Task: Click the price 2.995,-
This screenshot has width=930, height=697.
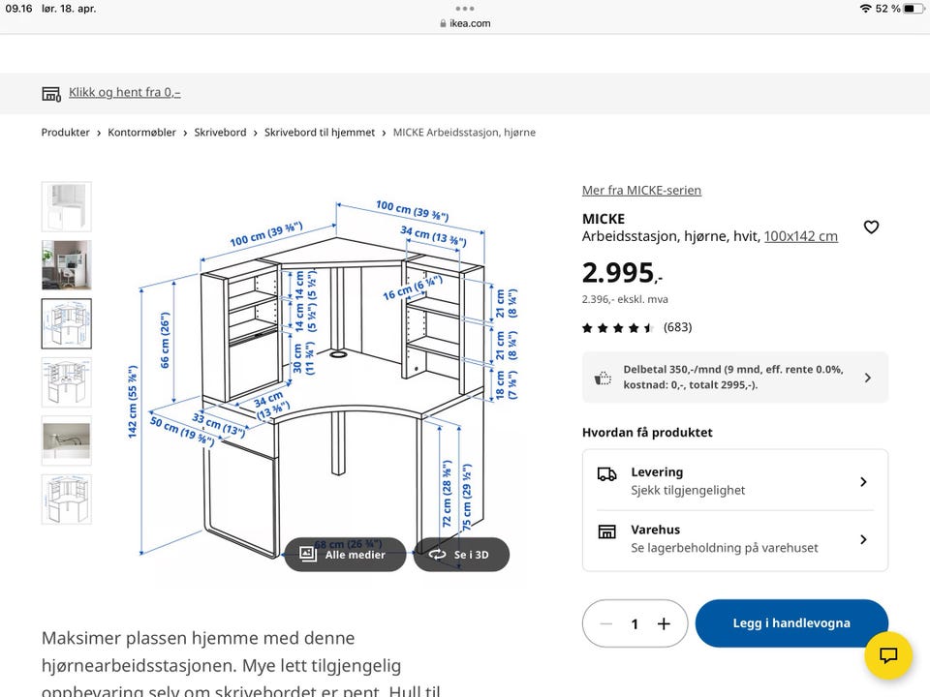Action: pyautogui.click(x=622, y=273)
